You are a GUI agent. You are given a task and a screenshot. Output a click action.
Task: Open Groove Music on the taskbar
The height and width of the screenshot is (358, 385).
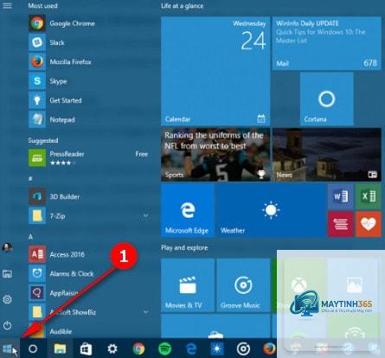(243, 348)
